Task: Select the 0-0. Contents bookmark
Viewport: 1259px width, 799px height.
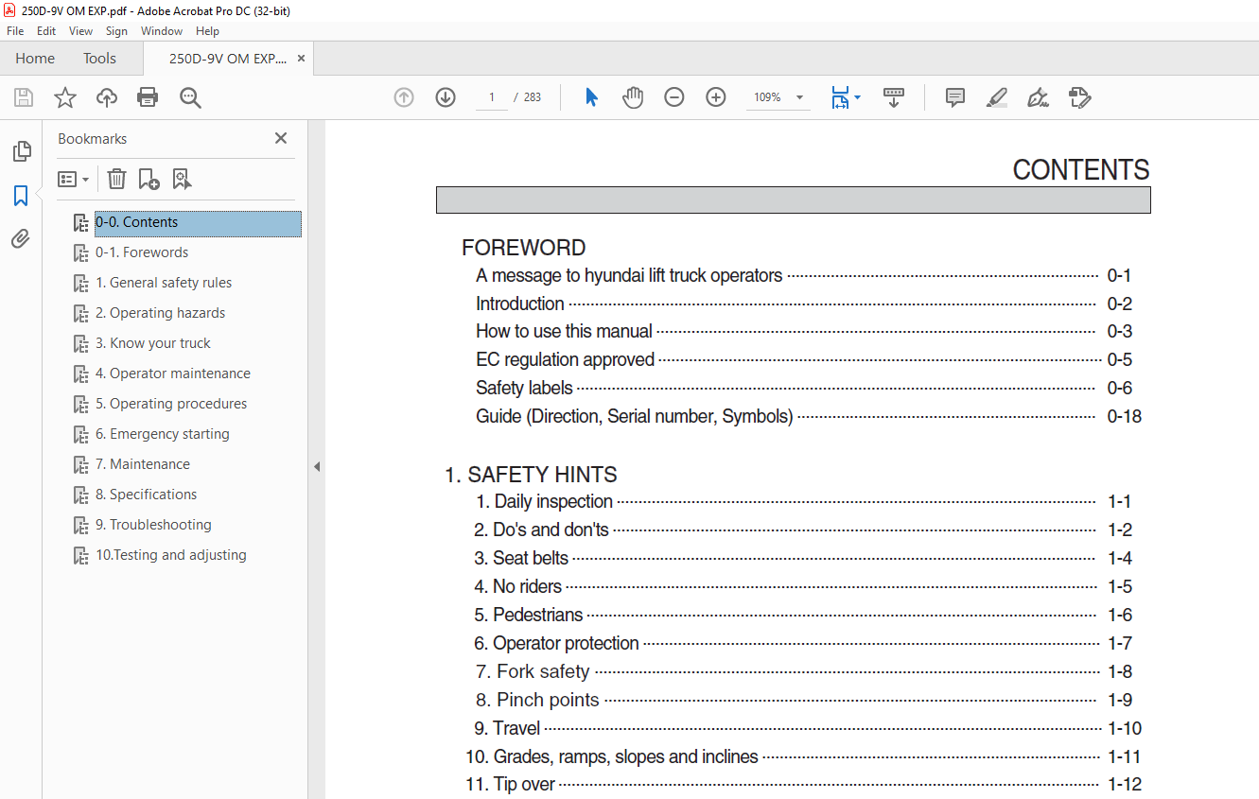Action: pyautogui.click(x=199, y=222)
